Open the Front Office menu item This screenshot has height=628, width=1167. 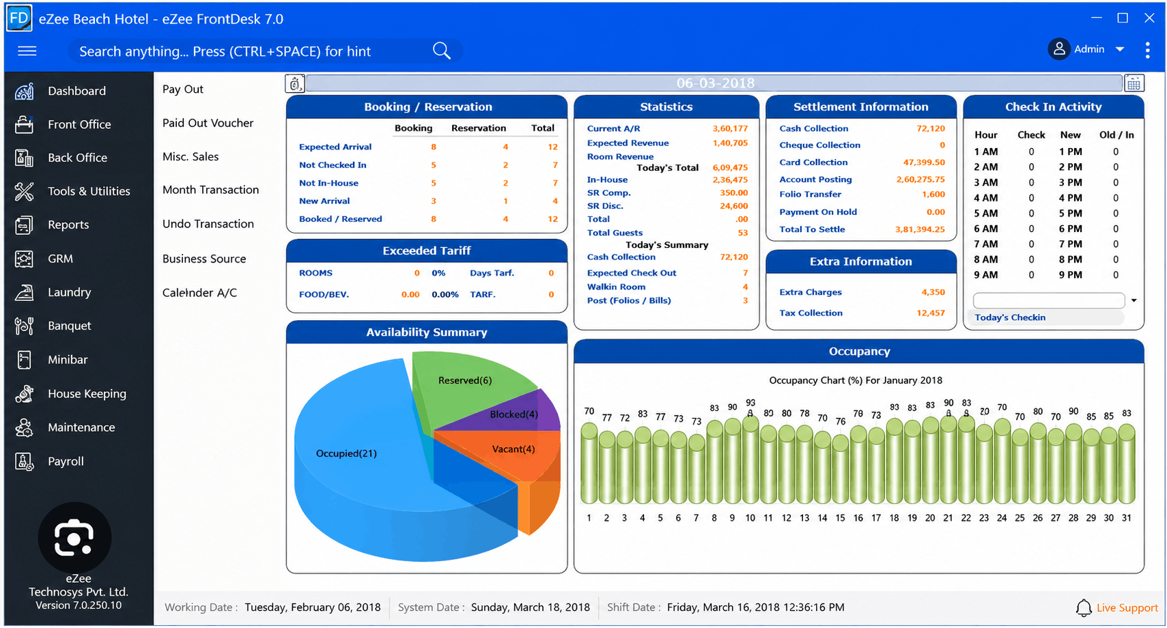tap(79, 124)
